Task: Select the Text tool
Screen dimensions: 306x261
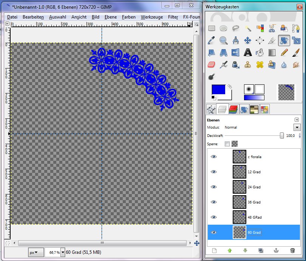Action: [x=248, y=52]
